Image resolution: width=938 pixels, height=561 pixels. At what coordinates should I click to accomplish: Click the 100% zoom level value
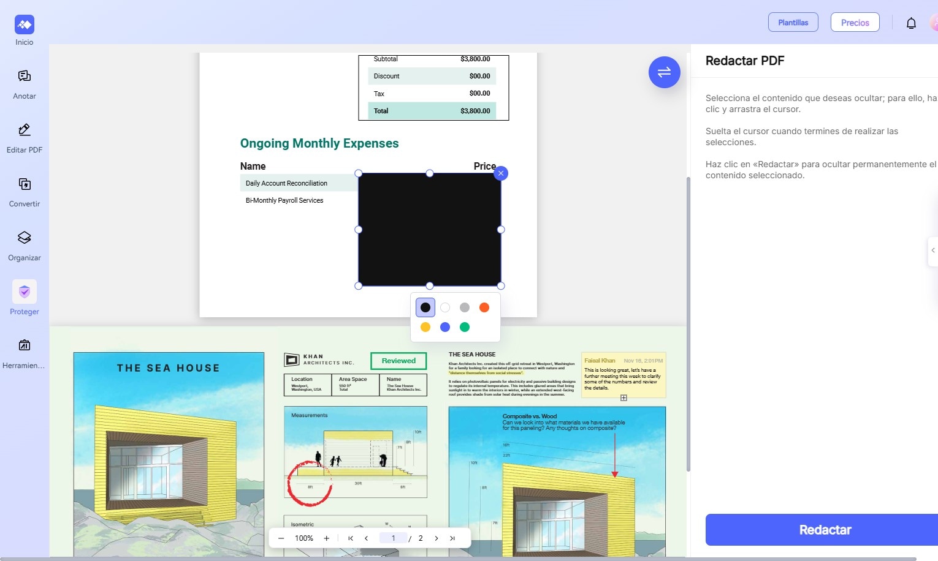coord(304,538)
